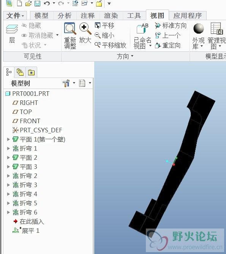
Task: Click the Standard Orientation (标准方向) button
Action: [x=171, y=25]
